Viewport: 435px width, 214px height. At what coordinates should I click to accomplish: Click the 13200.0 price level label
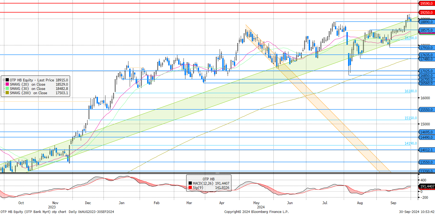point(426,171)
